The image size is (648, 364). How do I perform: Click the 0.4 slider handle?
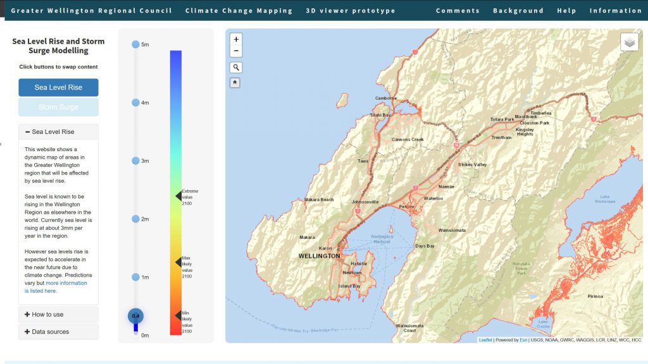coord(135,316)
